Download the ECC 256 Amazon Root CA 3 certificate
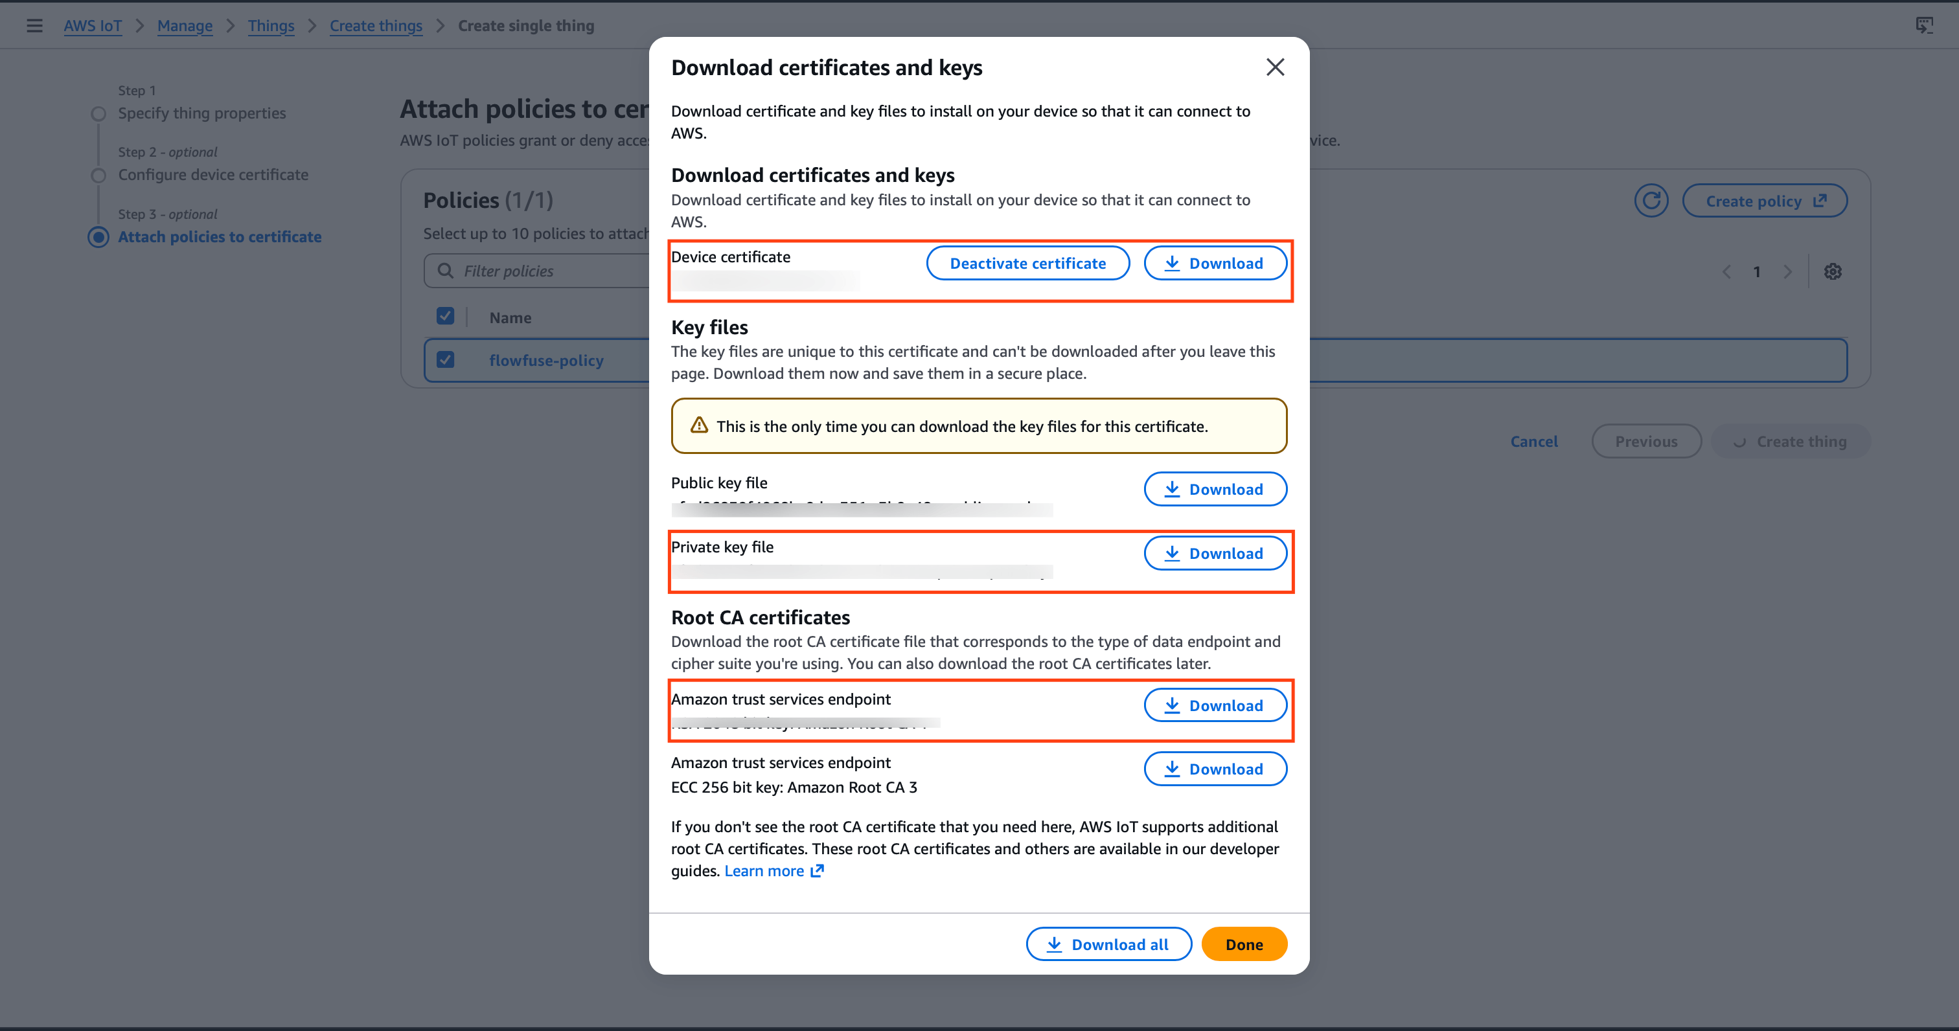 pos(1215,769)
